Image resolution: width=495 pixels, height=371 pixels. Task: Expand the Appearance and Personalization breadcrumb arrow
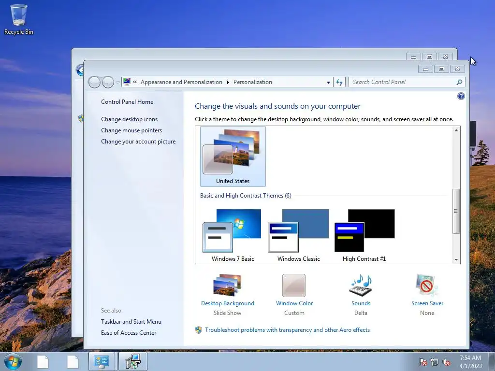click(x=228, y=82)
